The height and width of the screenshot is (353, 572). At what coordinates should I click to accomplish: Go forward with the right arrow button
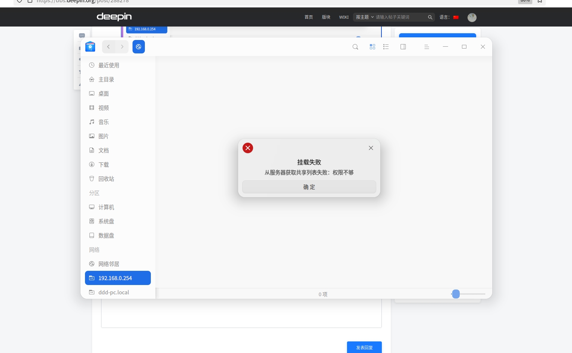click(122, 47)
